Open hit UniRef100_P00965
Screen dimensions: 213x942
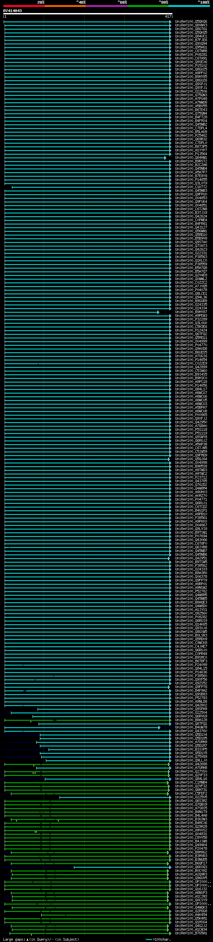191,415
